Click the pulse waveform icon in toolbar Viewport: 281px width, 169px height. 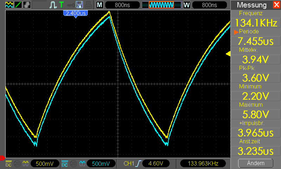pos(53,5)
